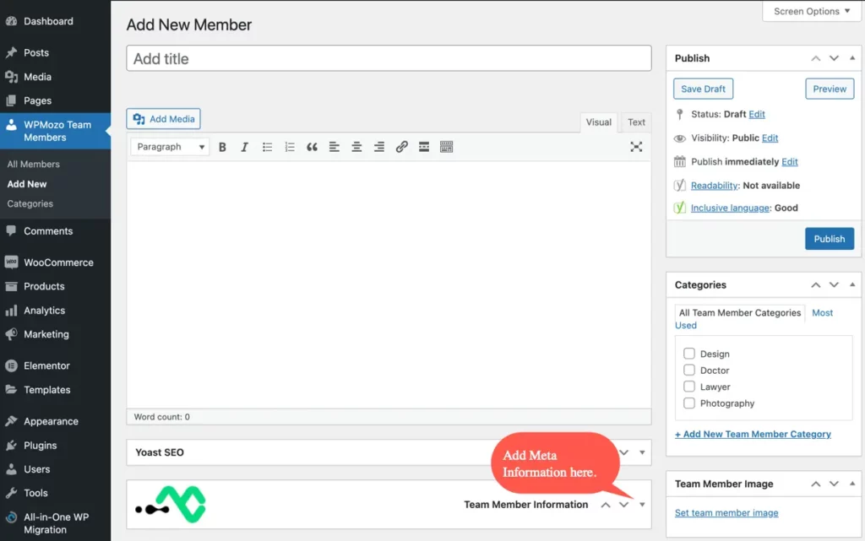Image resolution: width=865 pixels, height=541 pixels.
Task: Click the Preview button
Action: (x=830, y=89)
